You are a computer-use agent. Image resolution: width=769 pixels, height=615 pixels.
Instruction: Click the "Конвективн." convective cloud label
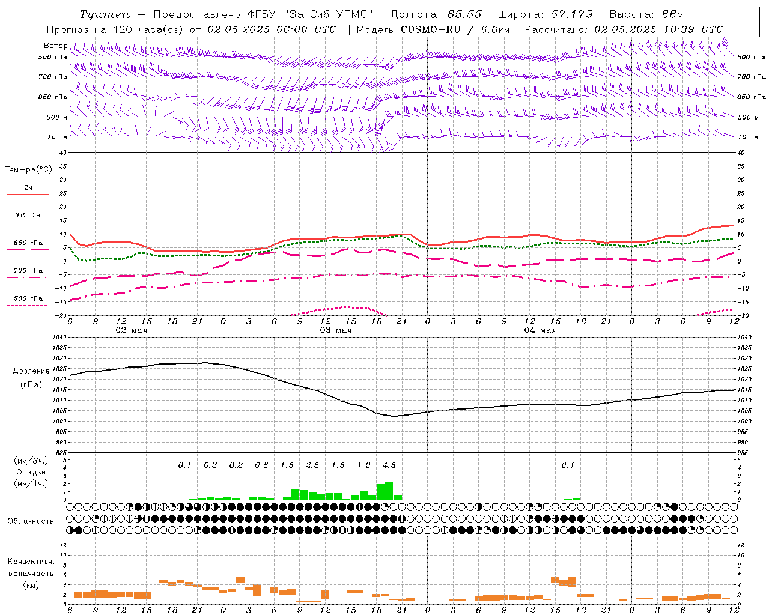coord(31,562)
